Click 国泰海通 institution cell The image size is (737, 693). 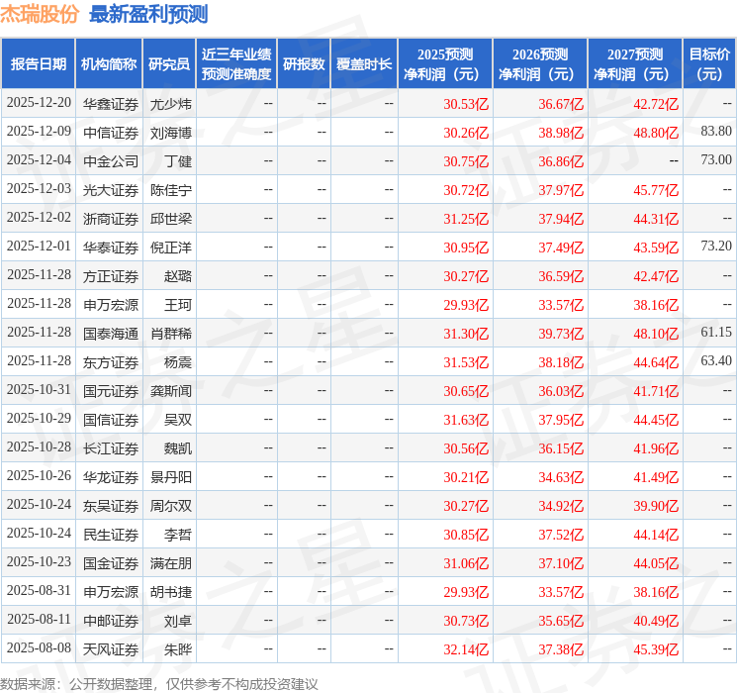(111, 334)
